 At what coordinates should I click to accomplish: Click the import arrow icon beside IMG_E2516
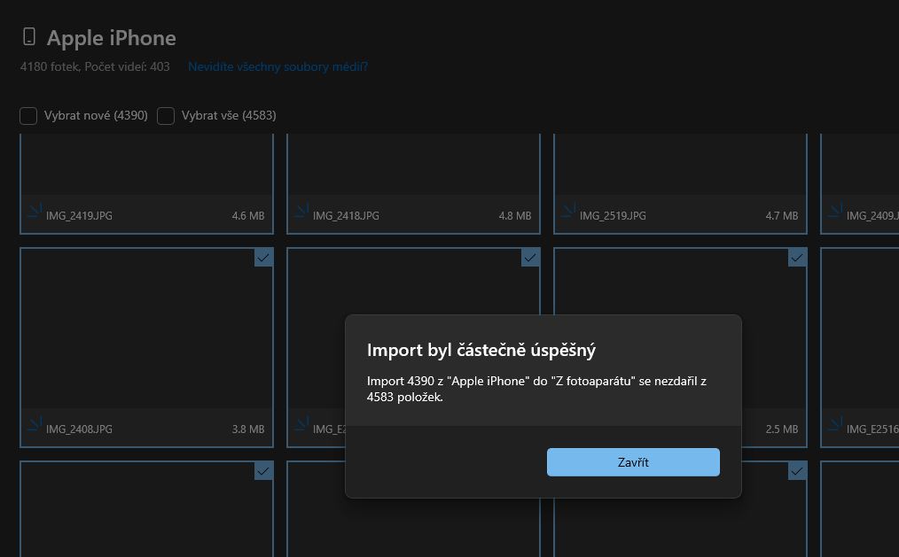pos(834,424)
